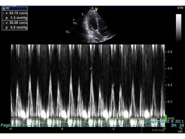Click the CTO label at top right
Image resolution: width=185 pixels, height=139 pixels.
tap(180, 8)
